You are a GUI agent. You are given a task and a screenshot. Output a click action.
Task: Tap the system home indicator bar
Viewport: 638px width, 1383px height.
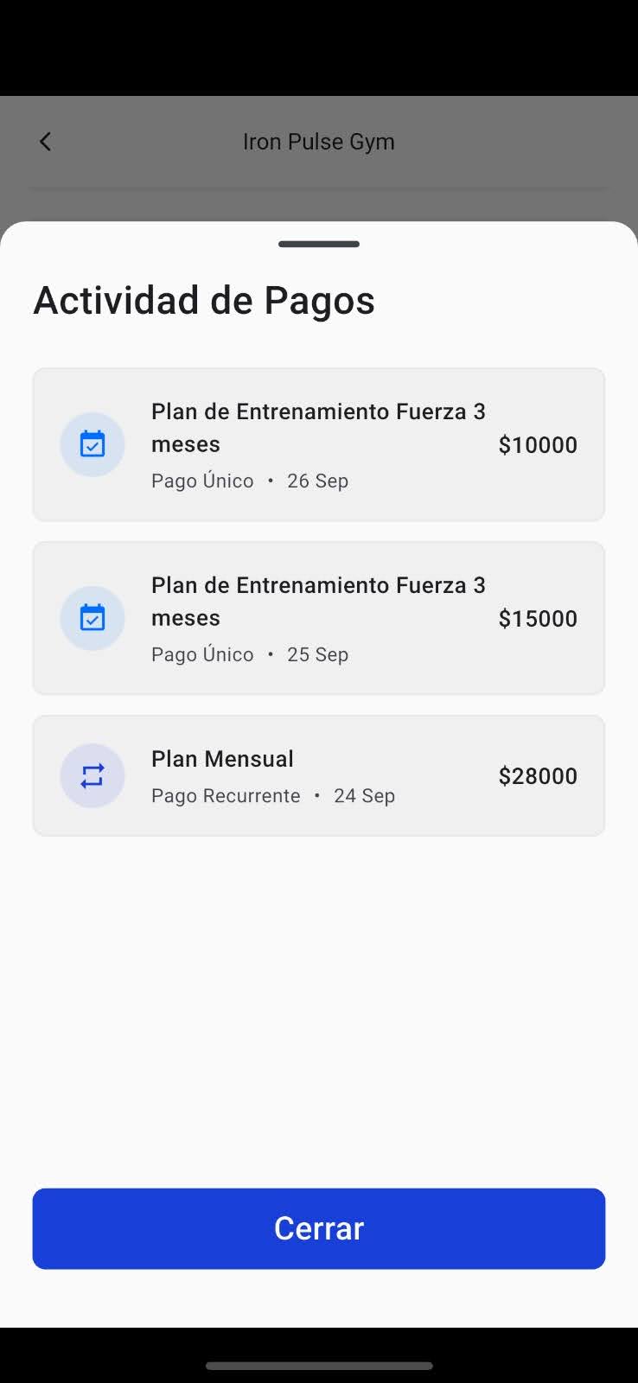[319, 1366]
